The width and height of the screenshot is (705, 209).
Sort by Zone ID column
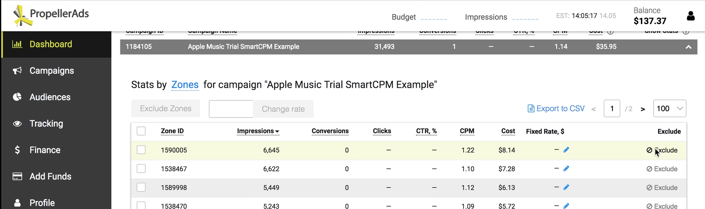pos(172,131)
